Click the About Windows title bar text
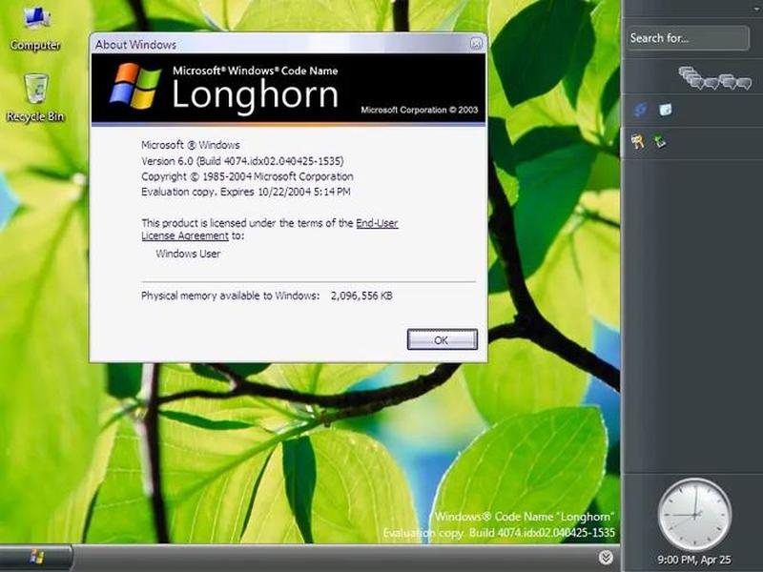The image size is (763, 572). 135,45
